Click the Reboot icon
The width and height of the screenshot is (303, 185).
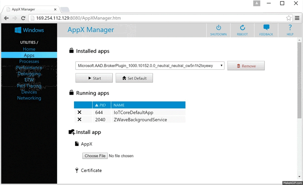click(242, 28)
